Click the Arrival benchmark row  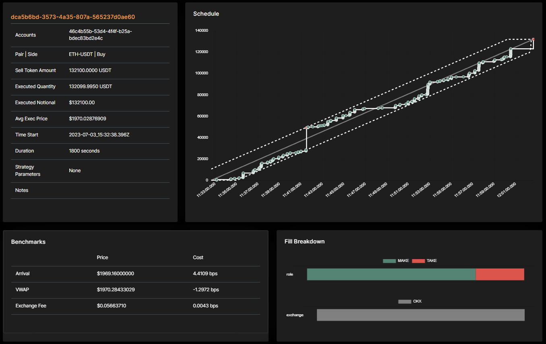[x=136, y=274]
